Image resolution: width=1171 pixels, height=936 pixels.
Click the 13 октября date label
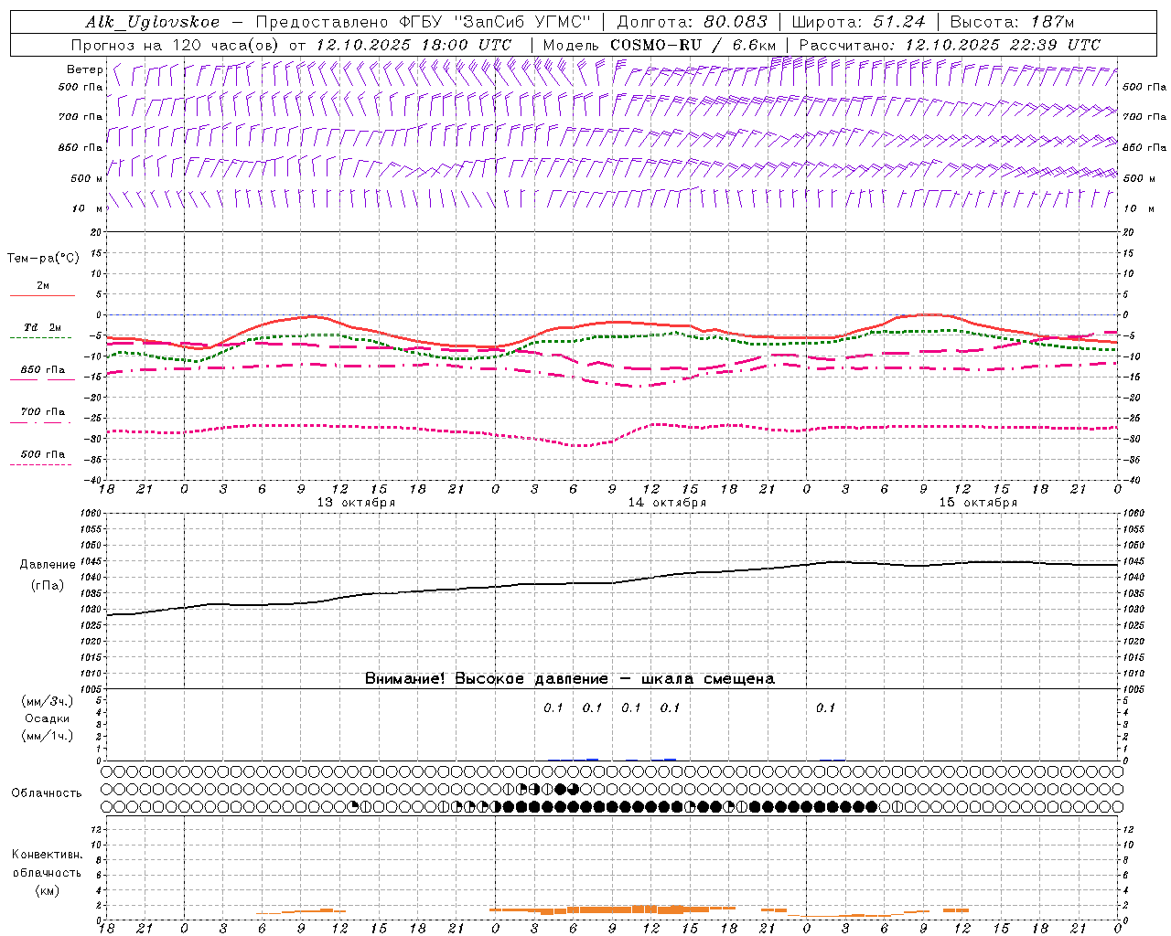click(x=356, y=503)
